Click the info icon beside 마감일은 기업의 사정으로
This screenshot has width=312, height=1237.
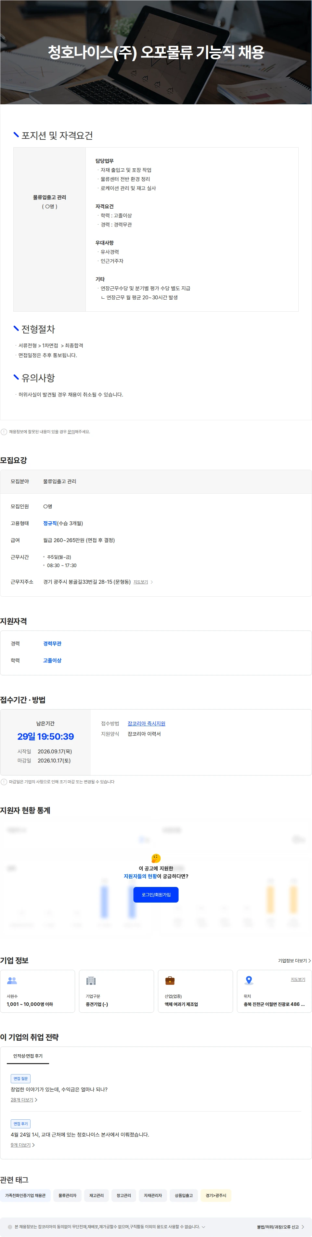tap(4, 782)
